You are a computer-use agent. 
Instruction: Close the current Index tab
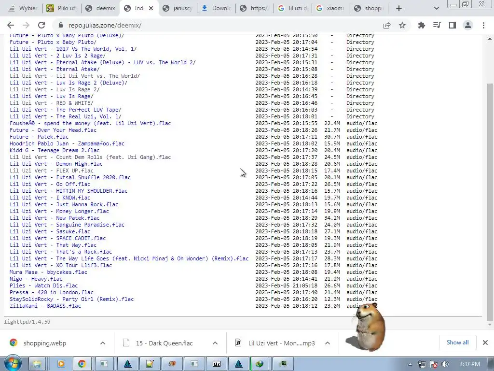(151, 8)
